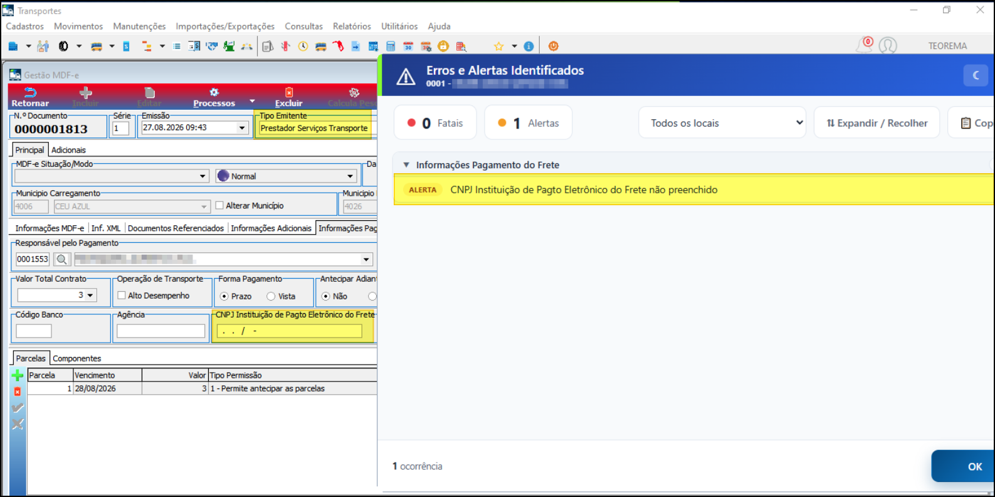The width and height of the screenshot is (995, 497).
Task: Open the Processos dropdown arrow
Action: [252, 101]
